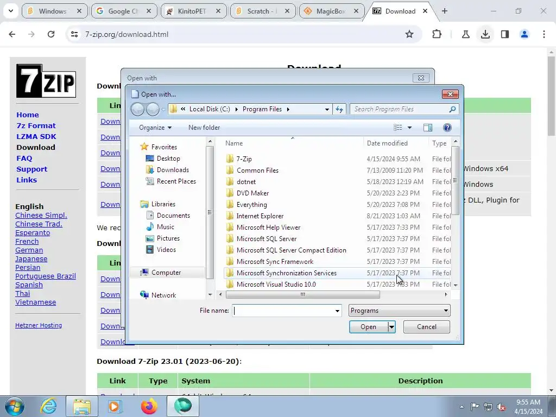The height and width of the screenshot is (417, 556).
Task: Open Downloads in Favorites
Action: coord(172,170)
